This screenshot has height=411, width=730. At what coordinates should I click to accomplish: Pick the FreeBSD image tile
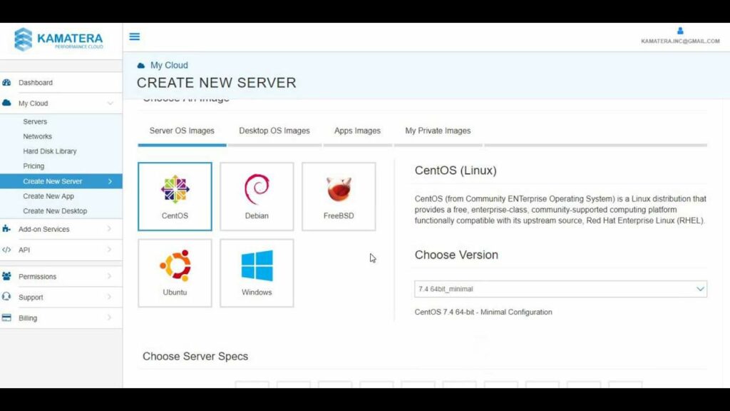pos(339,196)
